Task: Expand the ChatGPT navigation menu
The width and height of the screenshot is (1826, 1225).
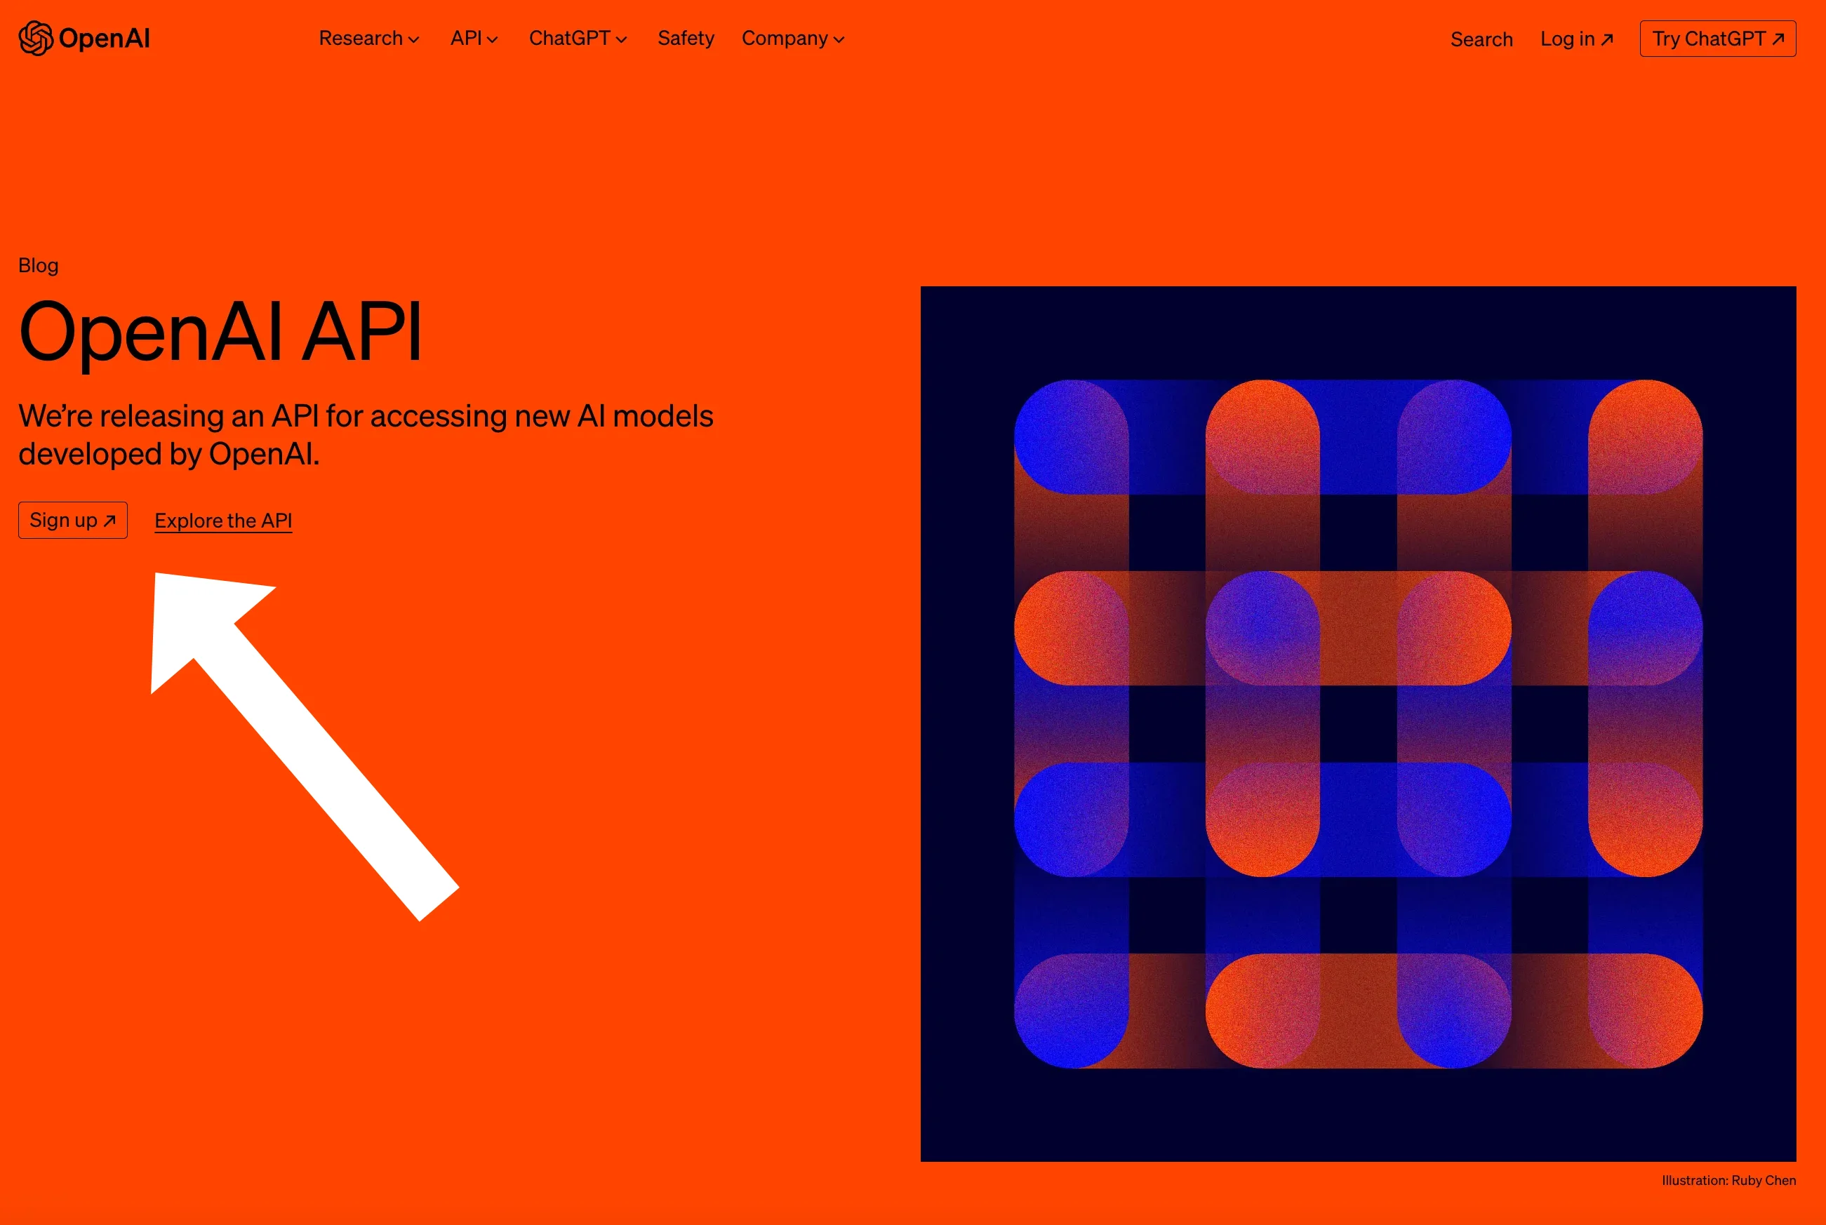Action: [x=577, y=39]
